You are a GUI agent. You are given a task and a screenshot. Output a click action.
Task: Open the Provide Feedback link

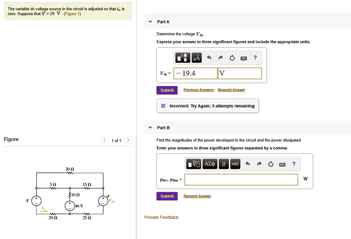(x=161, y=217)
